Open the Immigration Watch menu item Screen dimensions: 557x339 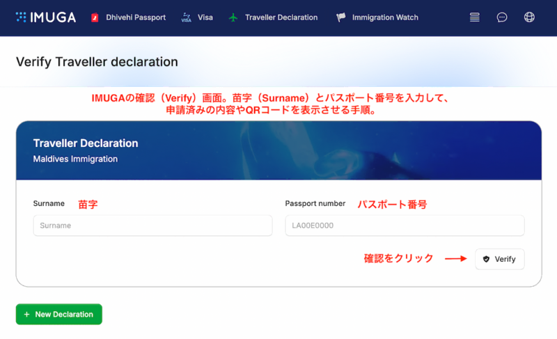tap(385, 17)
